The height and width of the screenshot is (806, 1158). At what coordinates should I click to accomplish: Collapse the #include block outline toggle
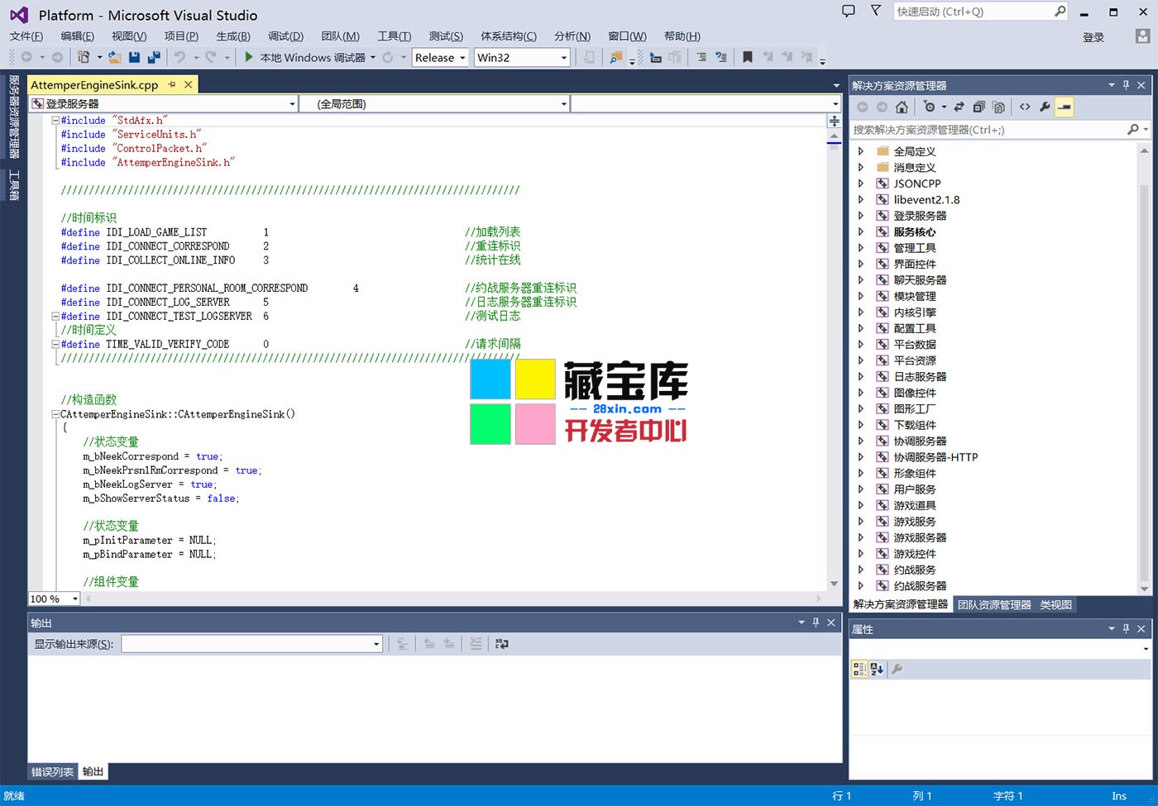click(55, 121)
